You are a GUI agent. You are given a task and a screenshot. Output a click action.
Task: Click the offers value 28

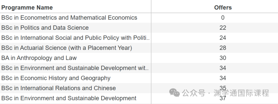click(223, 48)
